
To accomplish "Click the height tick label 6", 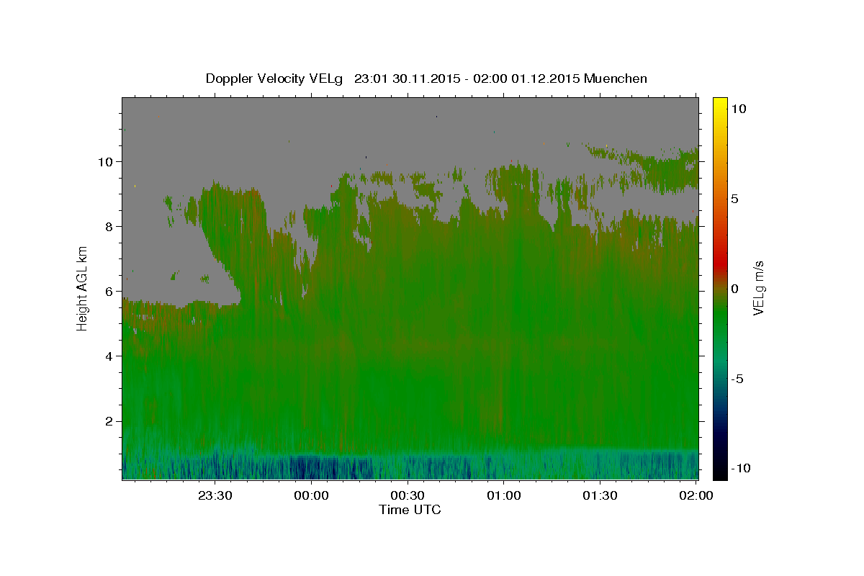I will 108,291.
